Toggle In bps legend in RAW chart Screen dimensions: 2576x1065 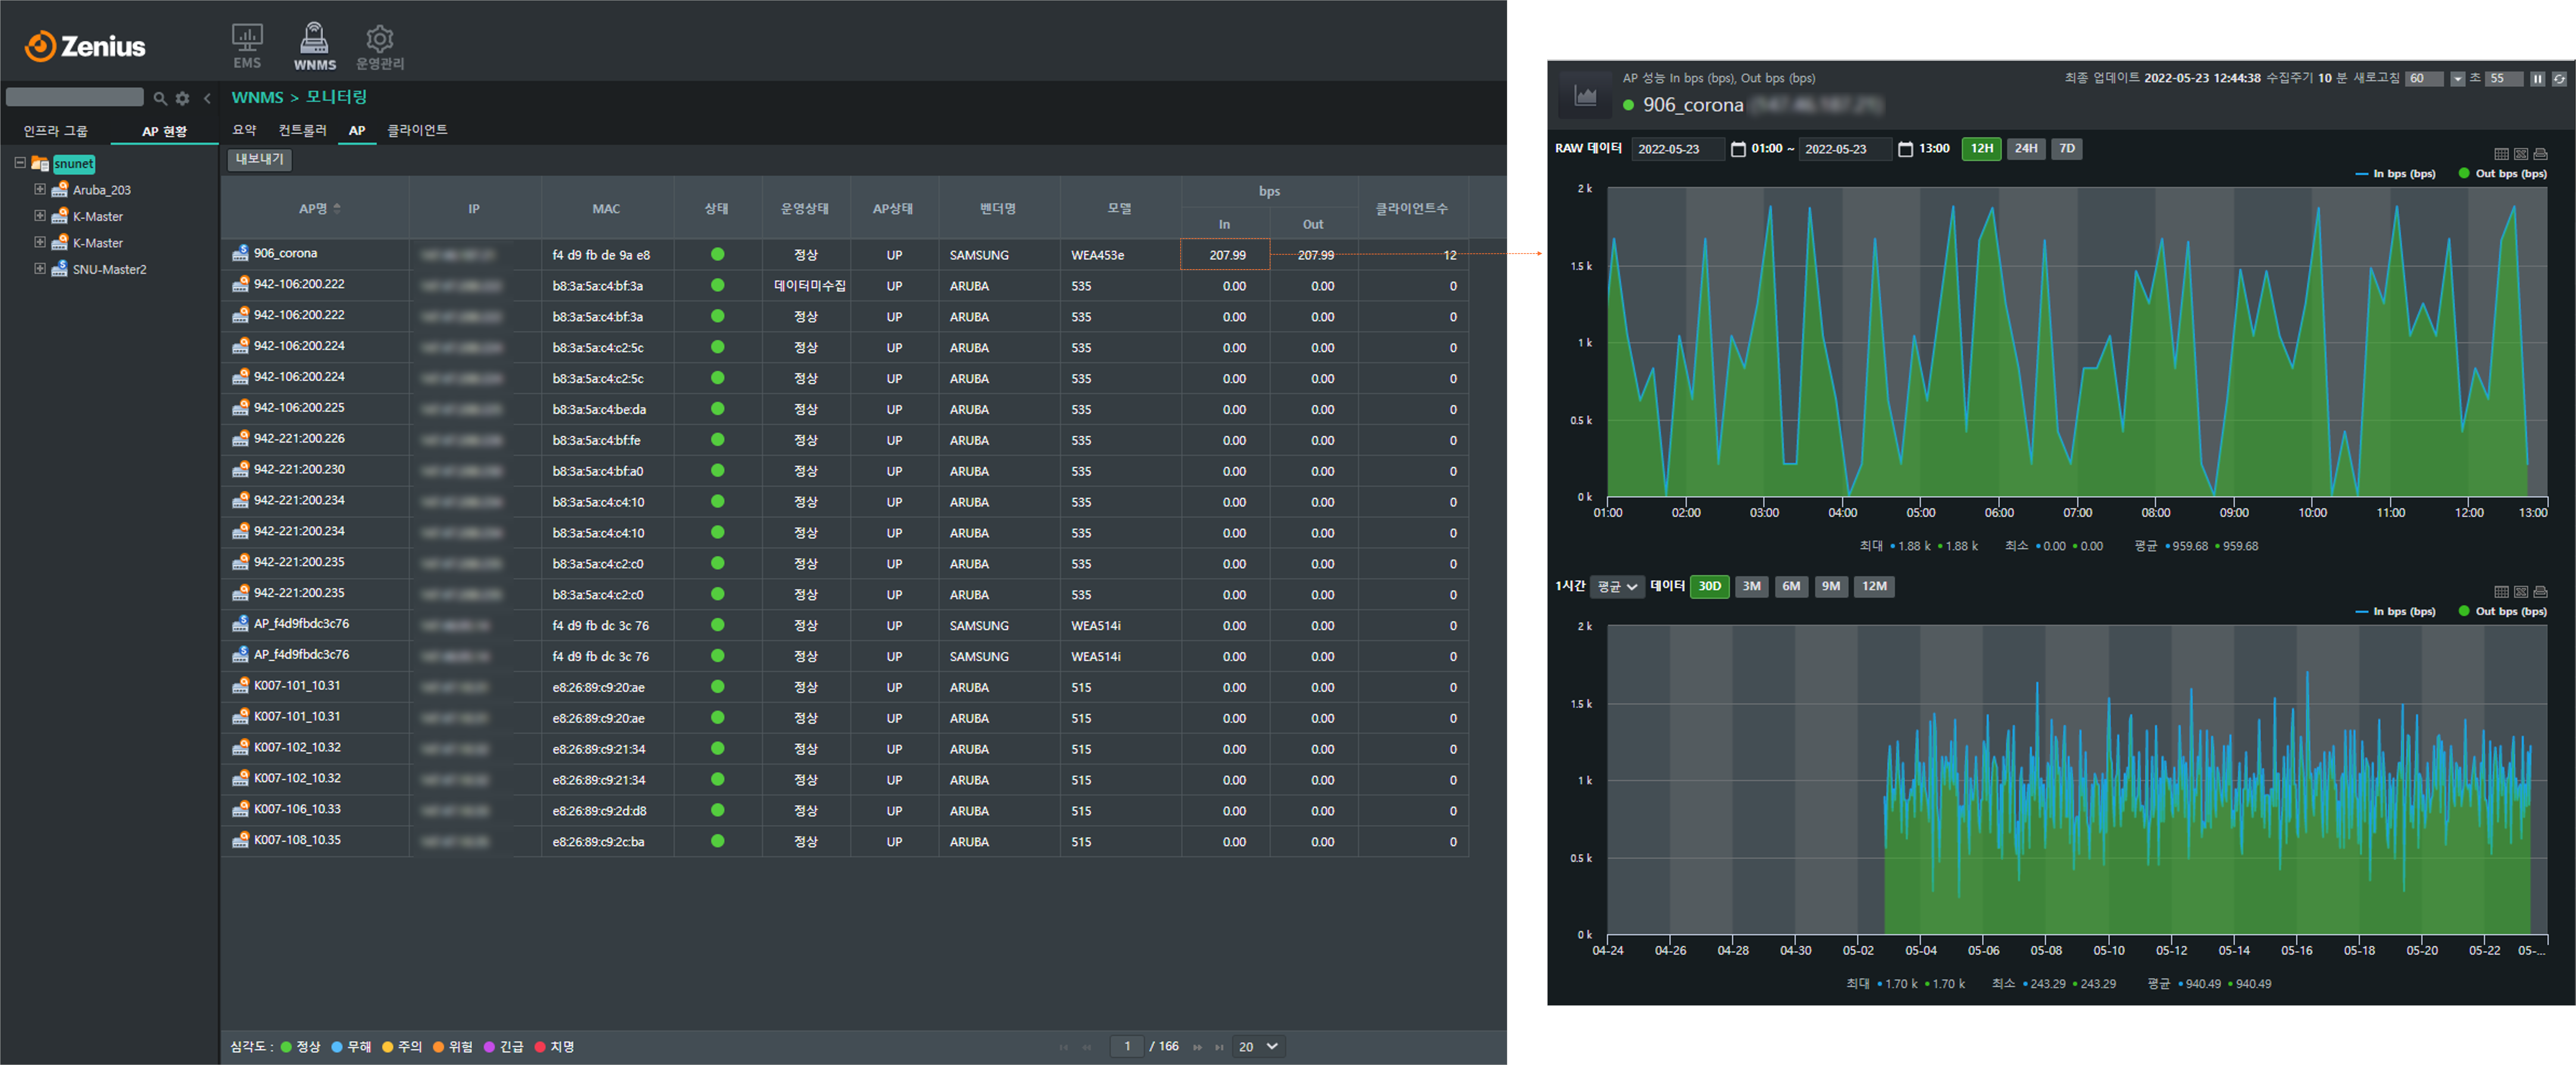point(2395,174)
